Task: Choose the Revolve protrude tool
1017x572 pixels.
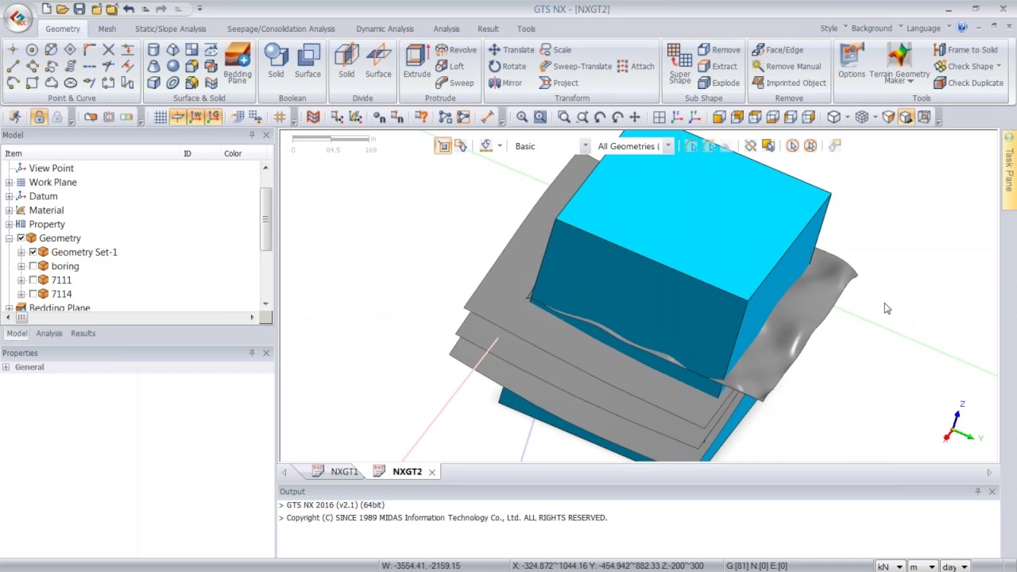Action: point(456,49)
